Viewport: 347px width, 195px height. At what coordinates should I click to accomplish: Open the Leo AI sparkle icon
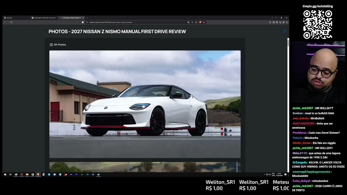tap(280, 22)
